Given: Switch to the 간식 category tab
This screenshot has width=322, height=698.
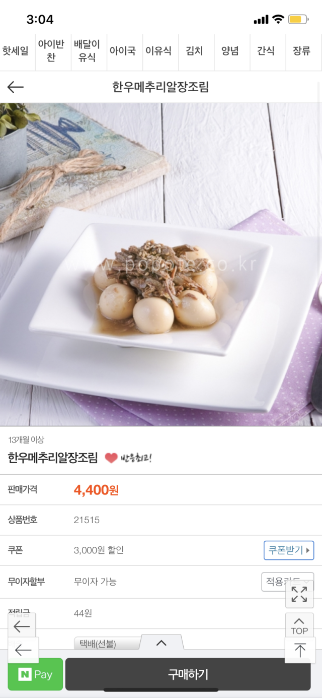Looking at the screenshot, I should coord(266,51).
